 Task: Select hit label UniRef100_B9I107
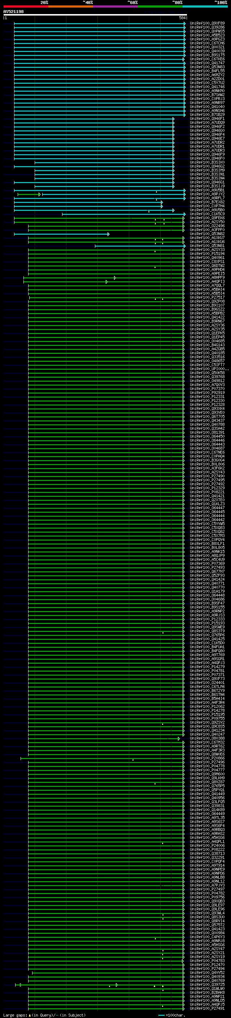click(207, 306)
